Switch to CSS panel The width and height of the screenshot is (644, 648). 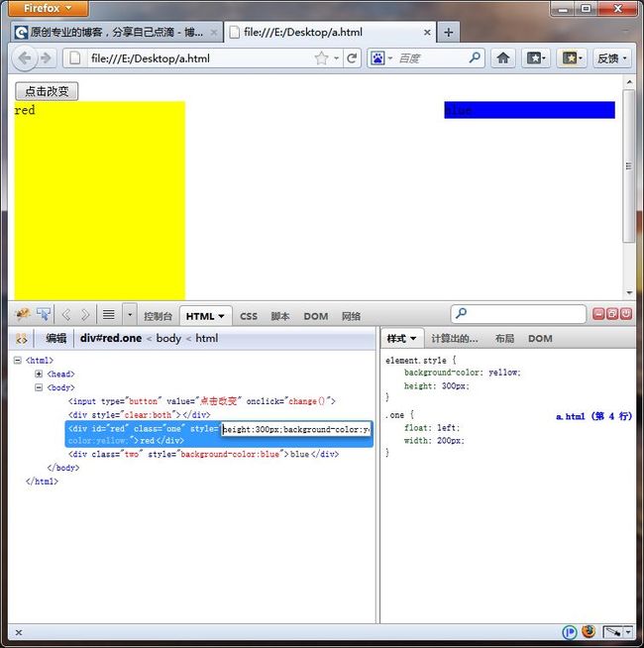coord(249,316)
